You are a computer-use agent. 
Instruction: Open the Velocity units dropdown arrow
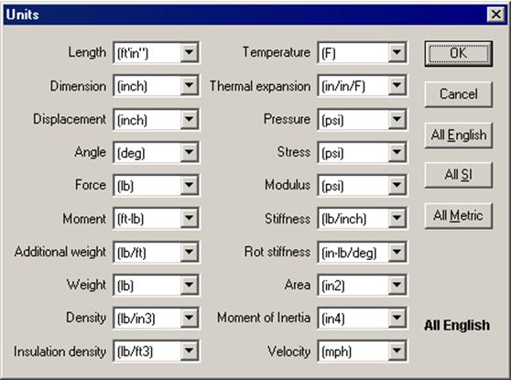coord(397,351)
